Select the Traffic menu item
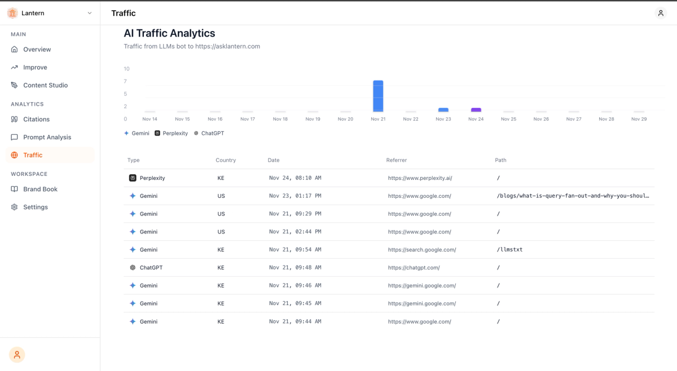The height and width of the screenshot is (371, 677). click(50, 155)
